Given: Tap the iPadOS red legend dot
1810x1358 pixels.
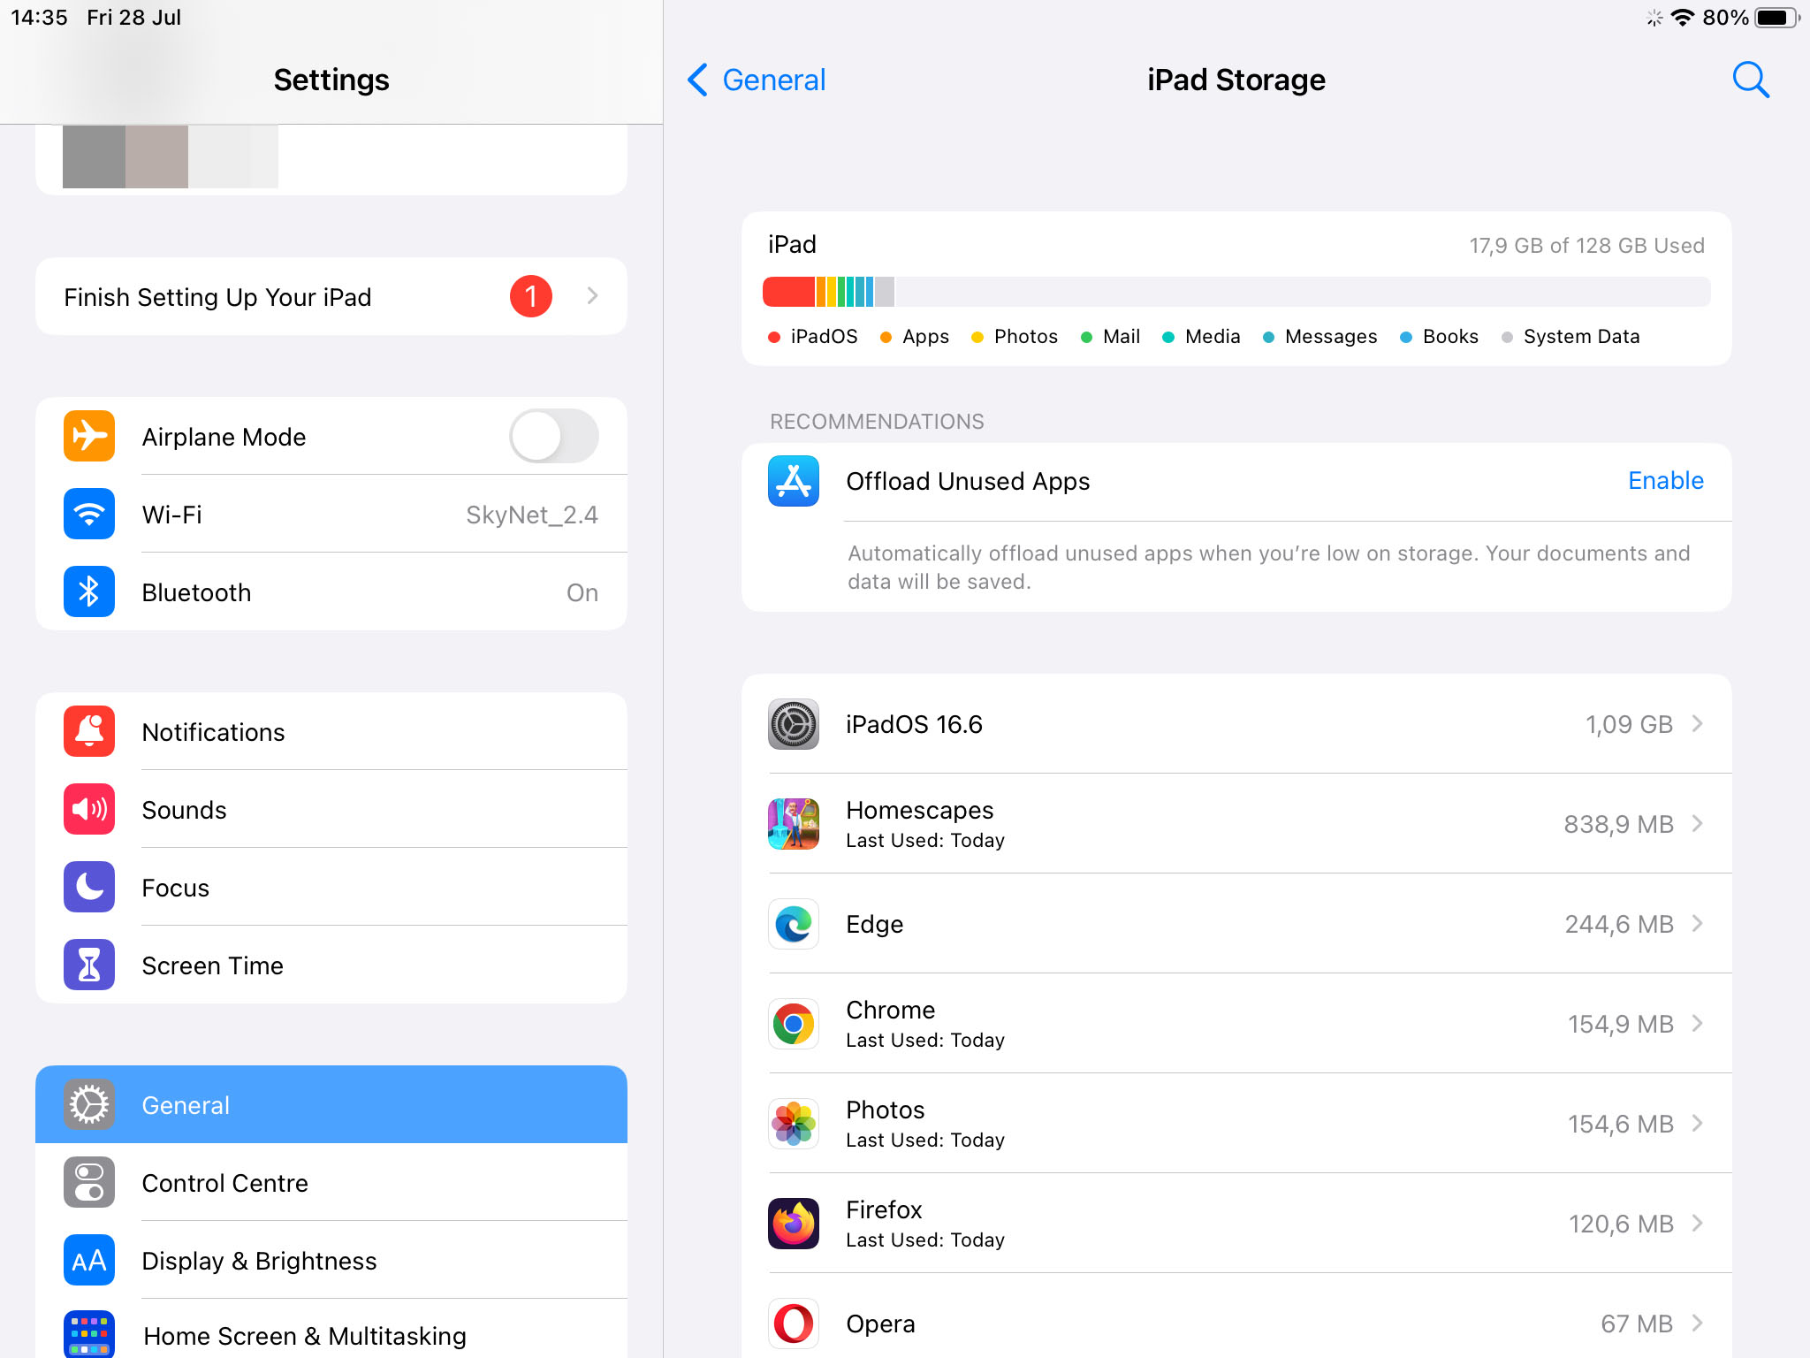Looking at the screenshot, I should coord(774,337).
